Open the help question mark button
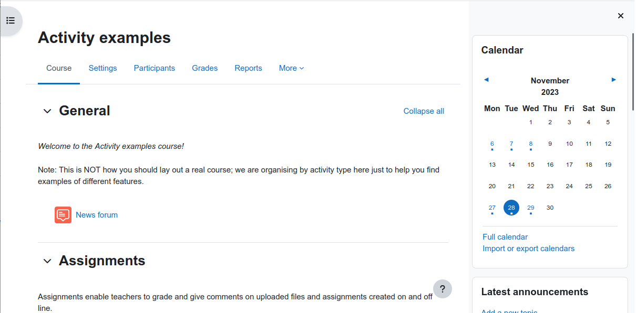The width and height of the screenshot is (636, 313). (443, 289)
